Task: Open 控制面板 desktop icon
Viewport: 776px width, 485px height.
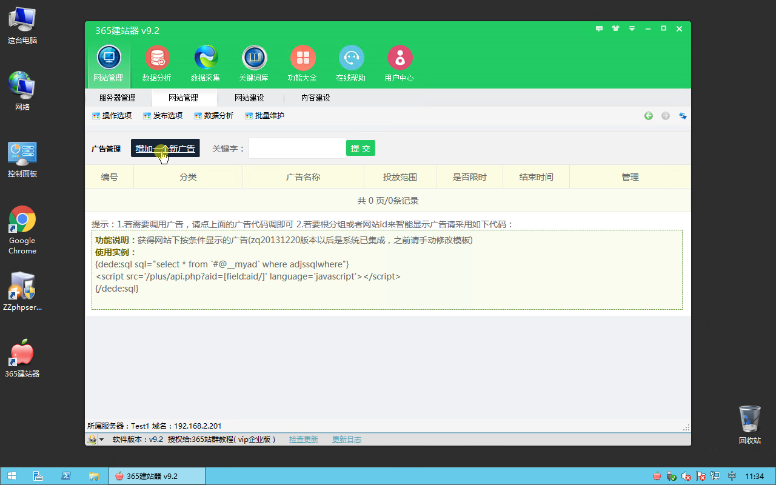Action: click(22, 159)
